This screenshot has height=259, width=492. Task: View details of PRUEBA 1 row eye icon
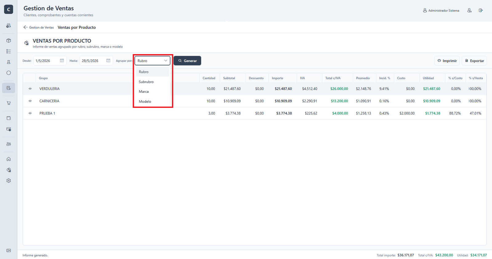[30, 113]
